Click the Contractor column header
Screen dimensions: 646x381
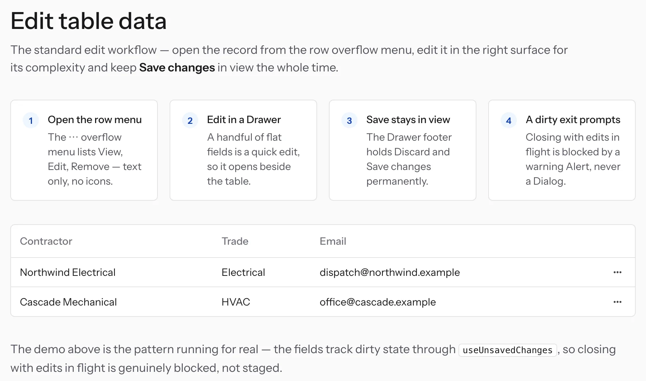click(46, 241)
